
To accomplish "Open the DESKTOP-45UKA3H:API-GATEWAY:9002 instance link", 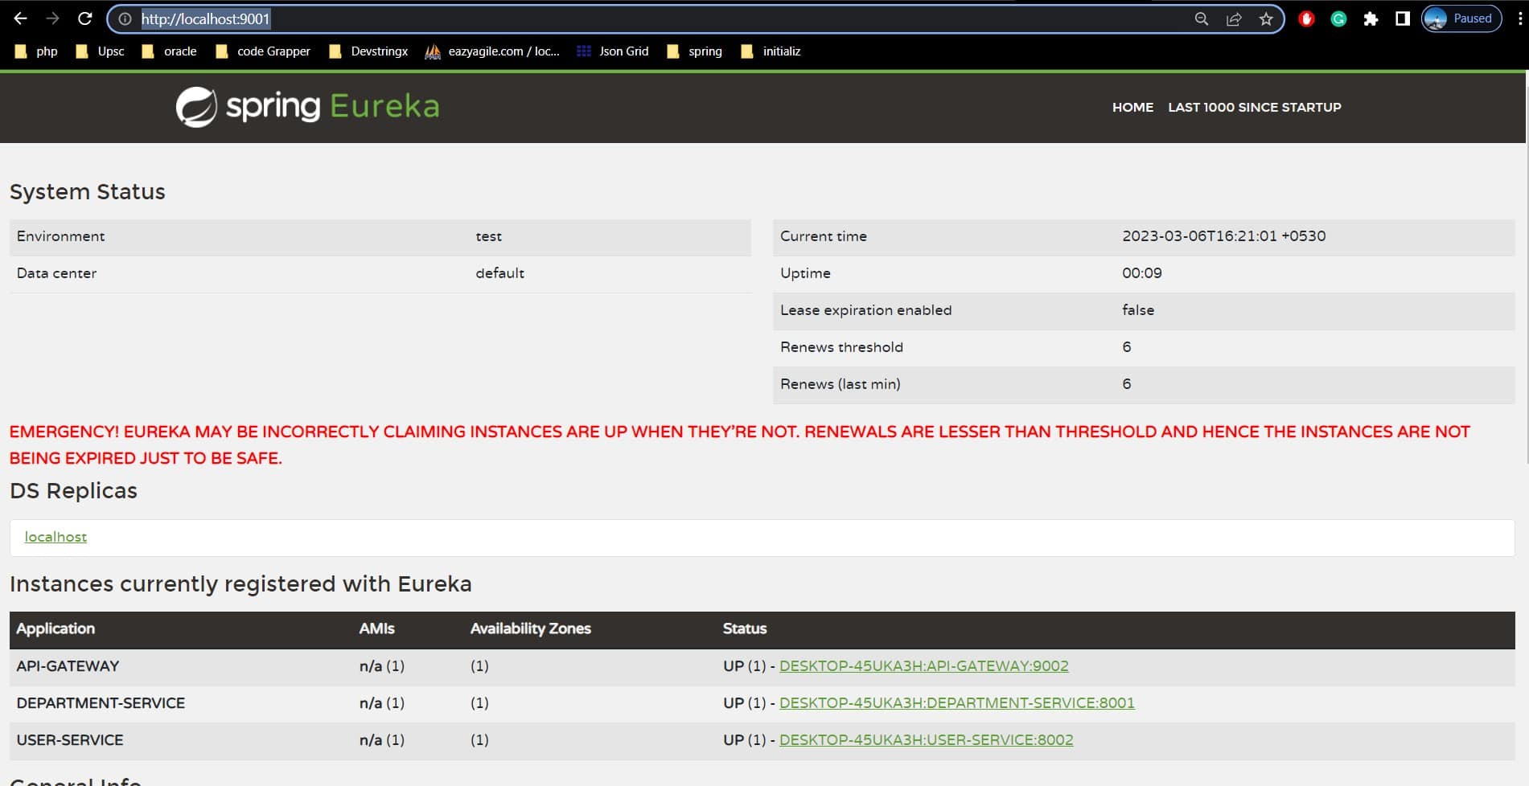I will click(924, 666).
